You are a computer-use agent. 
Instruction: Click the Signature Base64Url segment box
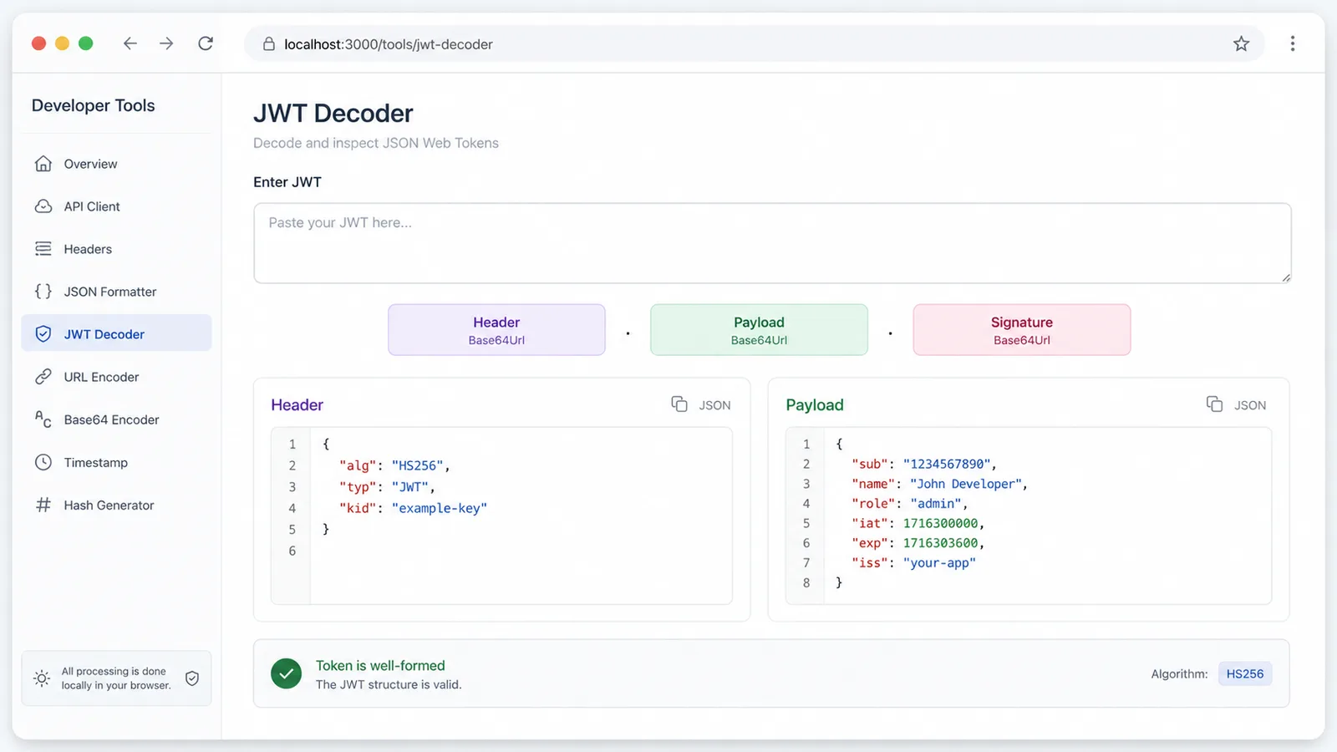pyautogui.click(x=1021, y=330)
